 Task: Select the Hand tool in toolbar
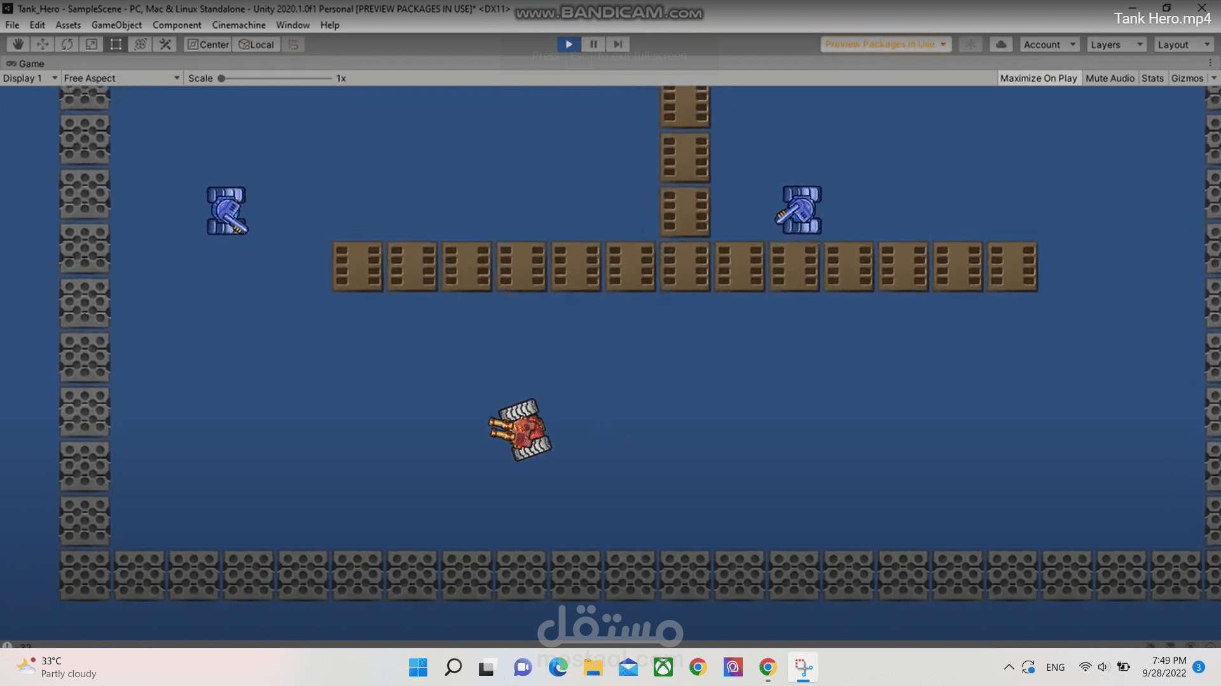18,44
